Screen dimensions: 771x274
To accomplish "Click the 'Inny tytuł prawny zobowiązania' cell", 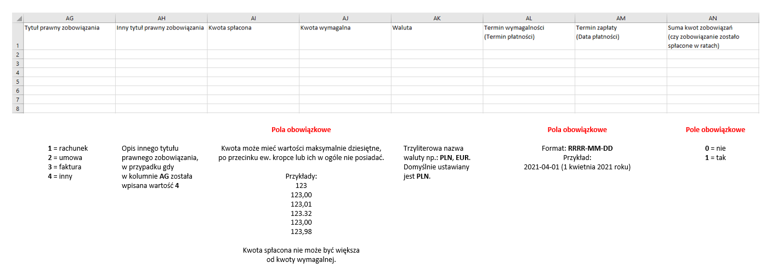I will click(x=161, y=36).
